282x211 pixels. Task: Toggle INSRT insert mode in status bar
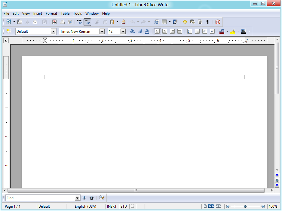pyautogui.click(x=112, y=206)
